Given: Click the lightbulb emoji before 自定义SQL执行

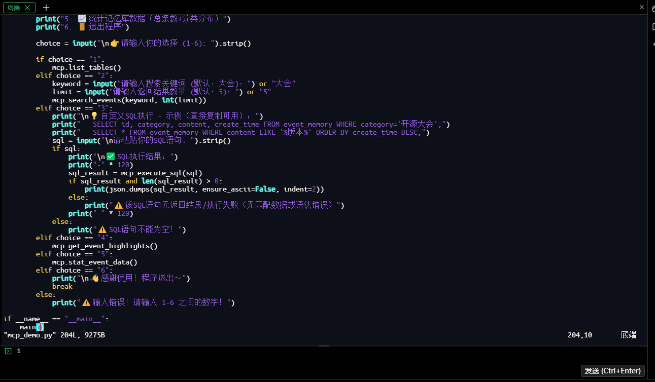Looking at the screenshot, I should 94,116.
